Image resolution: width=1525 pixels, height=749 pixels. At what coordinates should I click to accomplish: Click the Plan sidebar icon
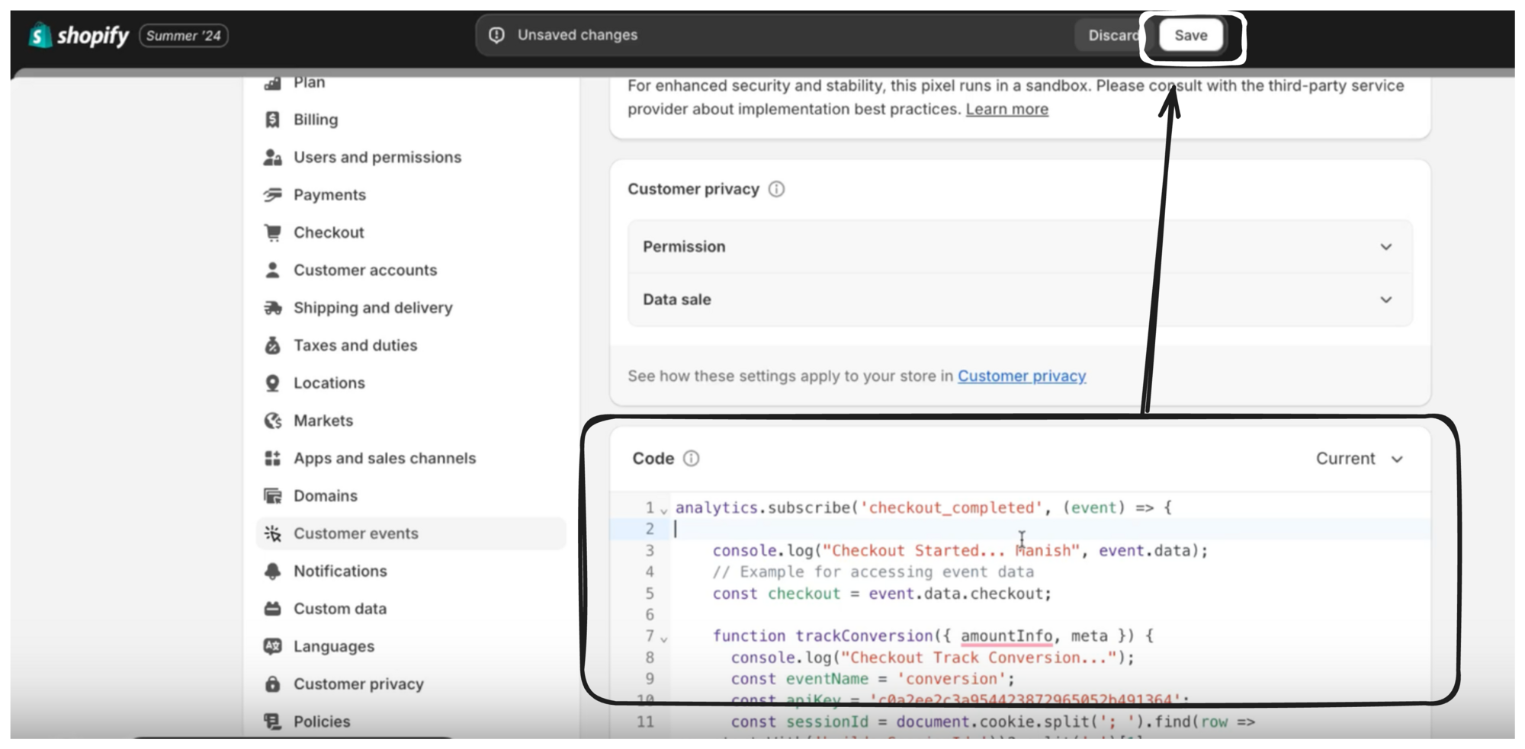[272, 82]
